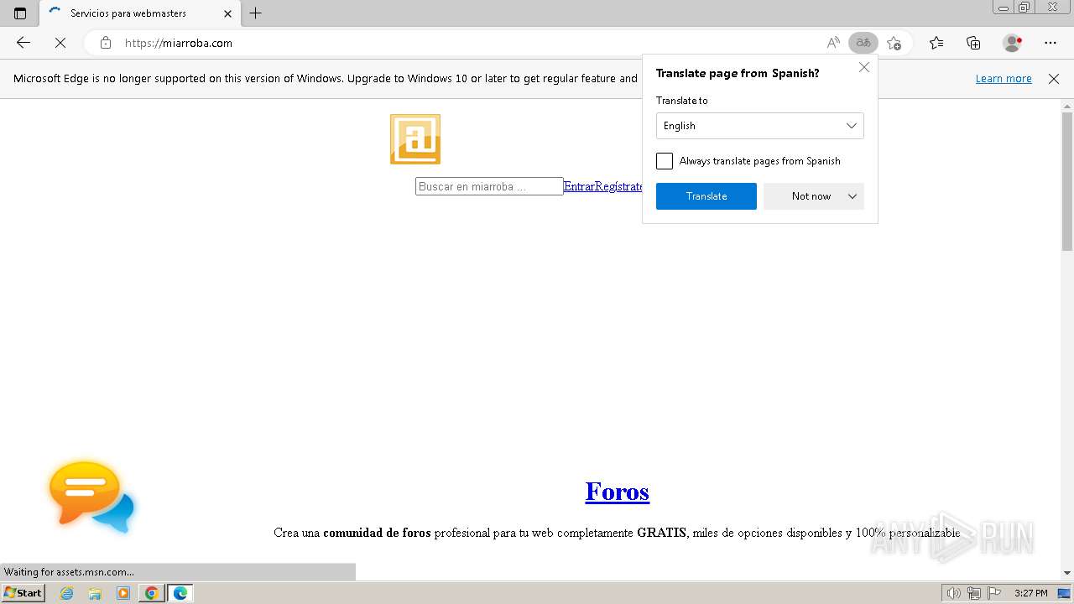
Task: Add this page to favorites
Action: tap(894, 43)
